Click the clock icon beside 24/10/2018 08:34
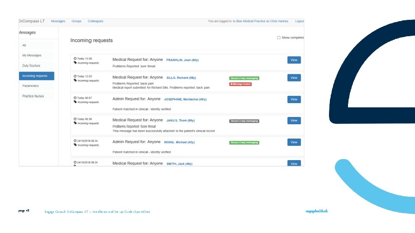The height and width of the screenshot is (233, 415). click(x=75, y=141)
